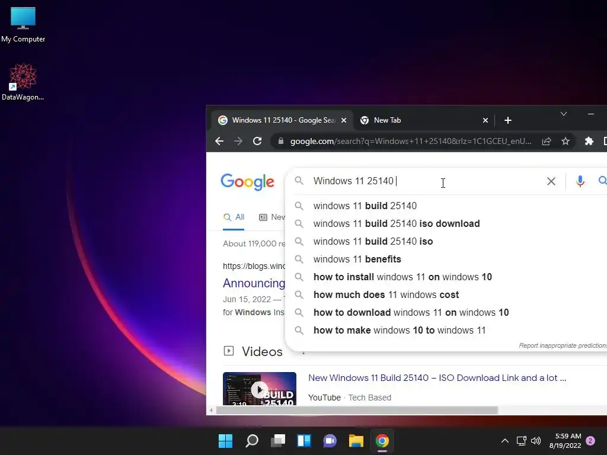Click the padlock site info icon
Image resolution: width=607 pixels, height=455 pixels.
click(281, 141)
